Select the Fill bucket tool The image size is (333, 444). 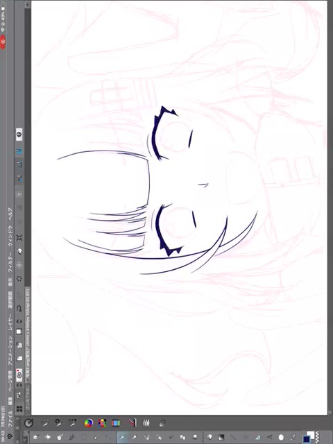209,437
